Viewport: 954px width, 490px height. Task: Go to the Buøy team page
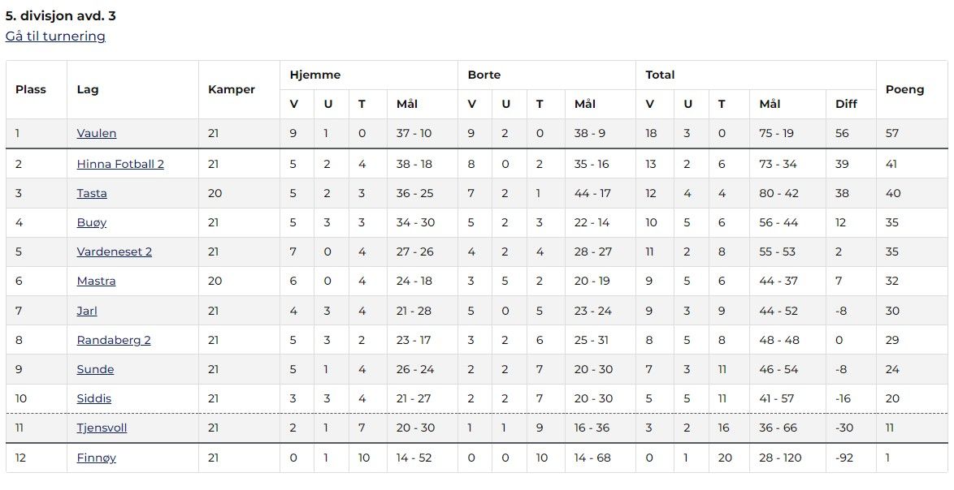(92, 222)
